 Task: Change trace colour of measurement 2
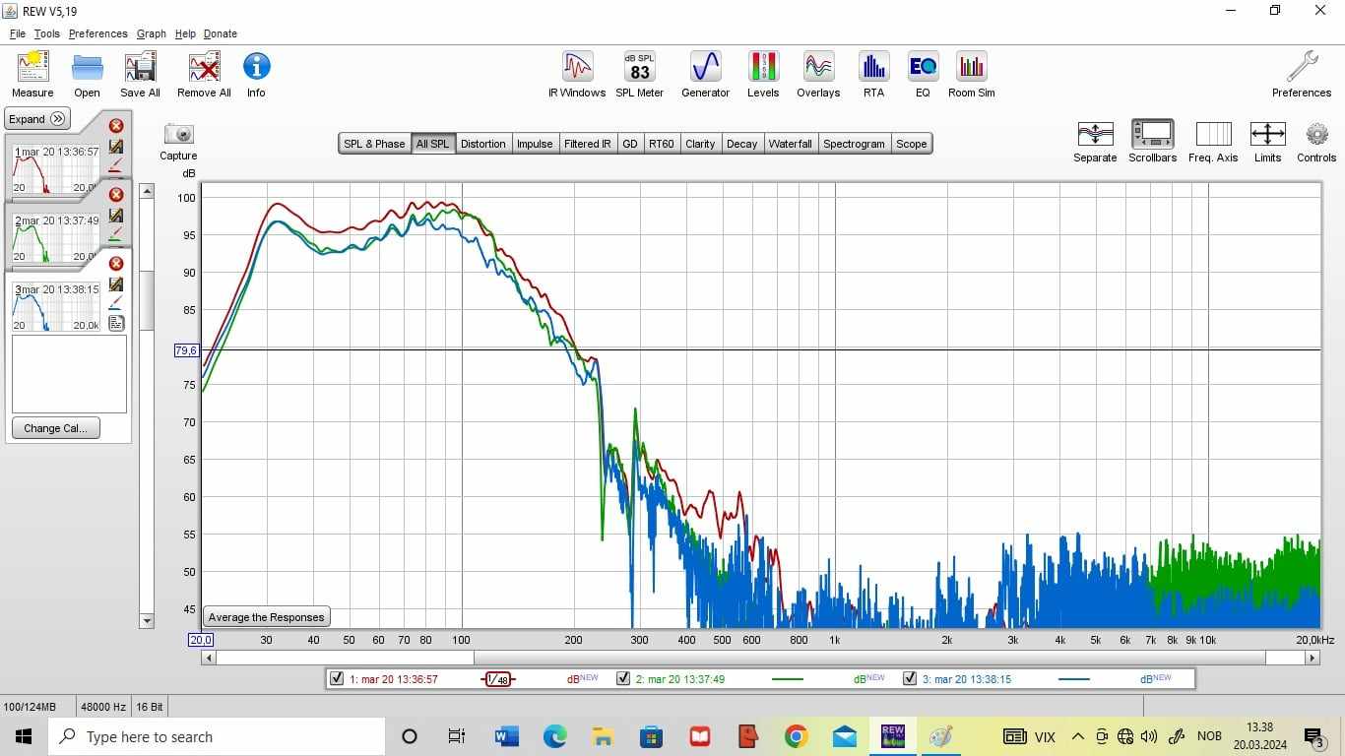point(116,234)
